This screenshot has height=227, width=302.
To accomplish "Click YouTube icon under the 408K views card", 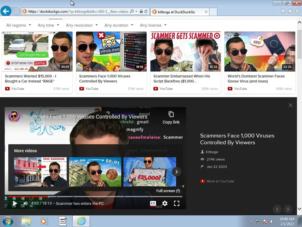I will 230,89.
